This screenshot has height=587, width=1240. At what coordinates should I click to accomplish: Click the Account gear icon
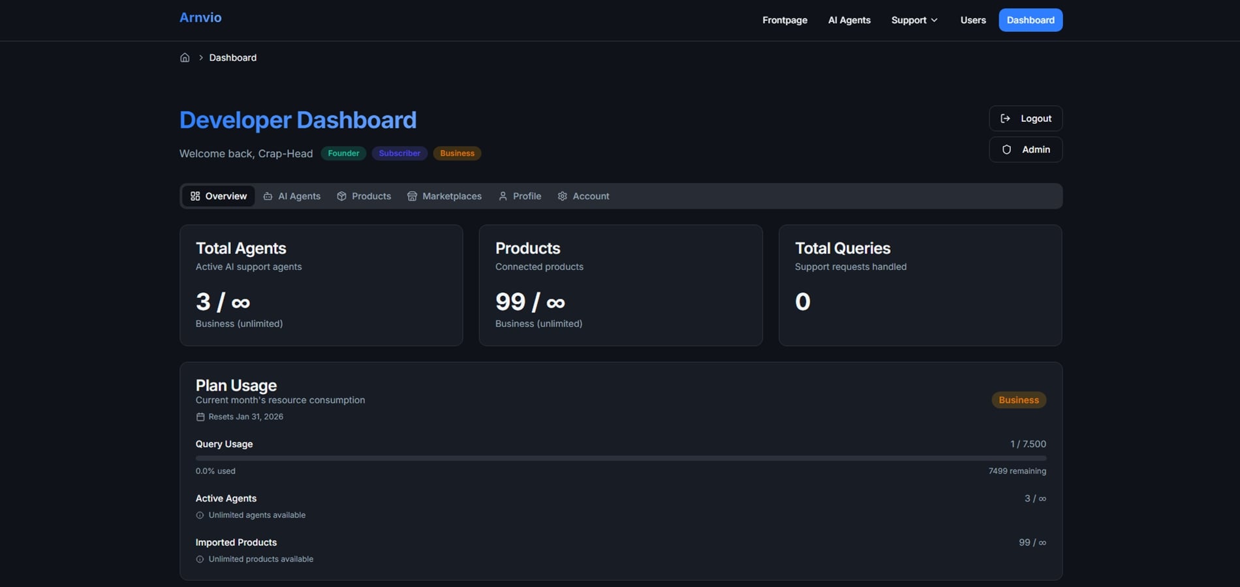pyautogui.click(x=563, y=196)
